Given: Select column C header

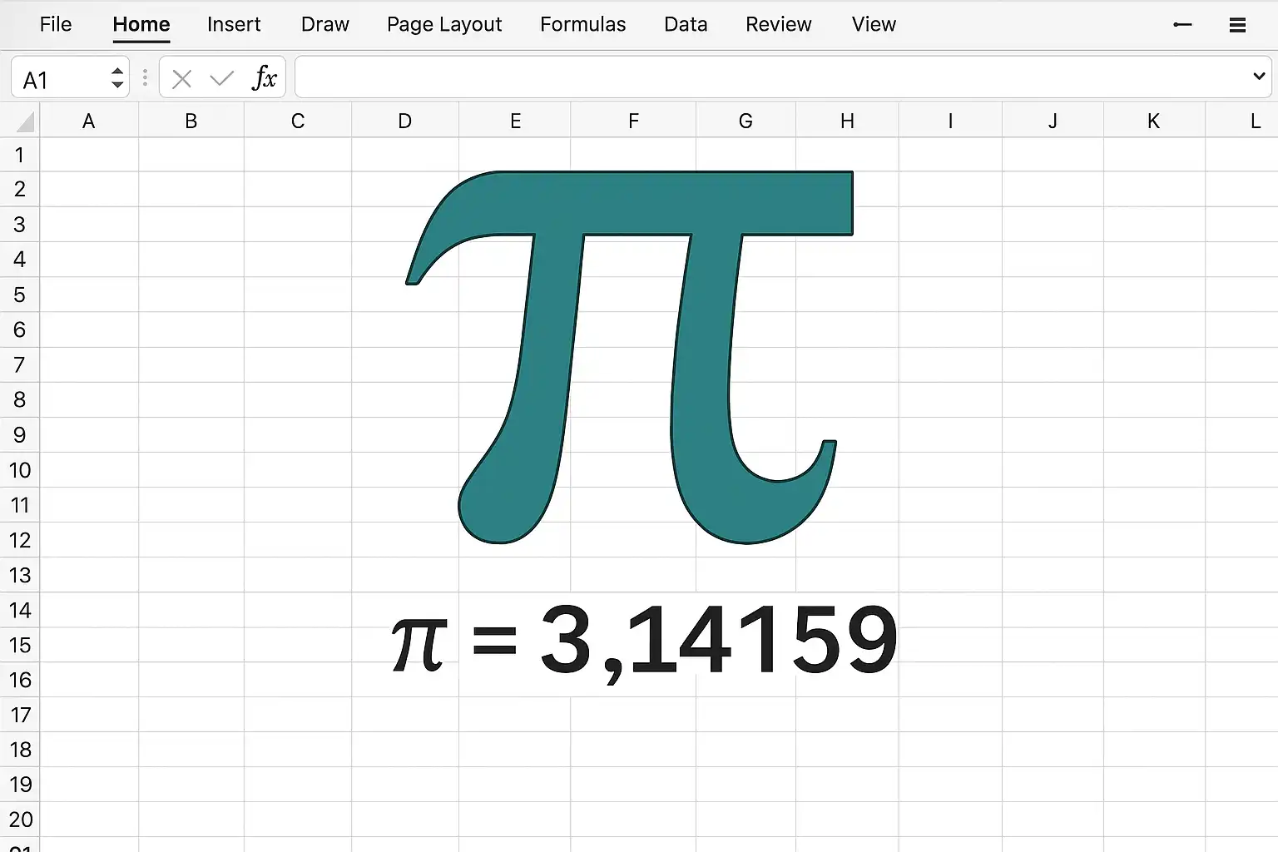Looking at the screenshot, I should click(x=298, y=121).
